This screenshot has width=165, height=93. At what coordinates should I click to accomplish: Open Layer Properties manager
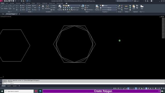[60, 7]
